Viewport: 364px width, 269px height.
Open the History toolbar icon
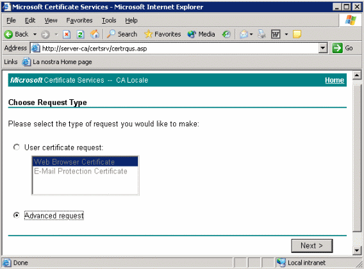226,35
